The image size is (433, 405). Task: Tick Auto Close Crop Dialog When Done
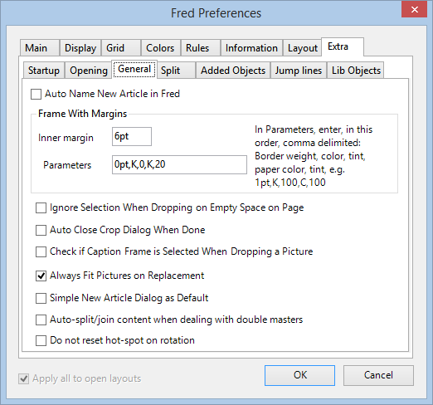41,230
